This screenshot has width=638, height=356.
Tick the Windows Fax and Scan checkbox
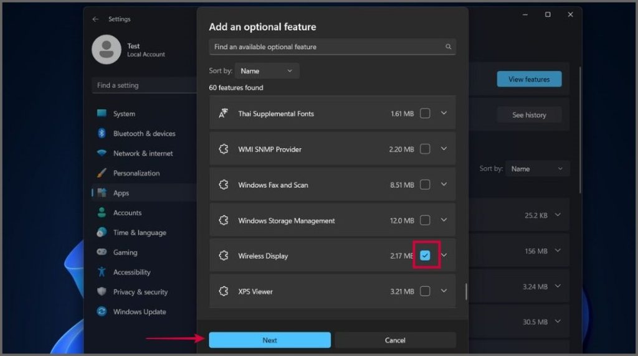[x=425, y=184]
